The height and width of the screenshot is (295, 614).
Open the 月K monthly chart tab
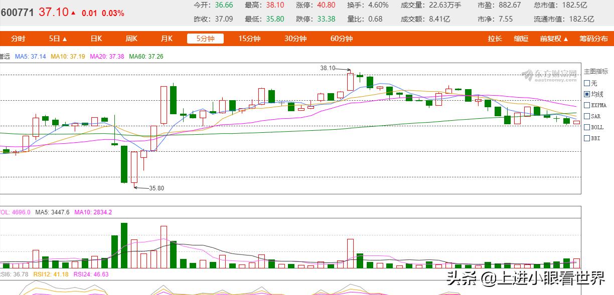[166, 38]
